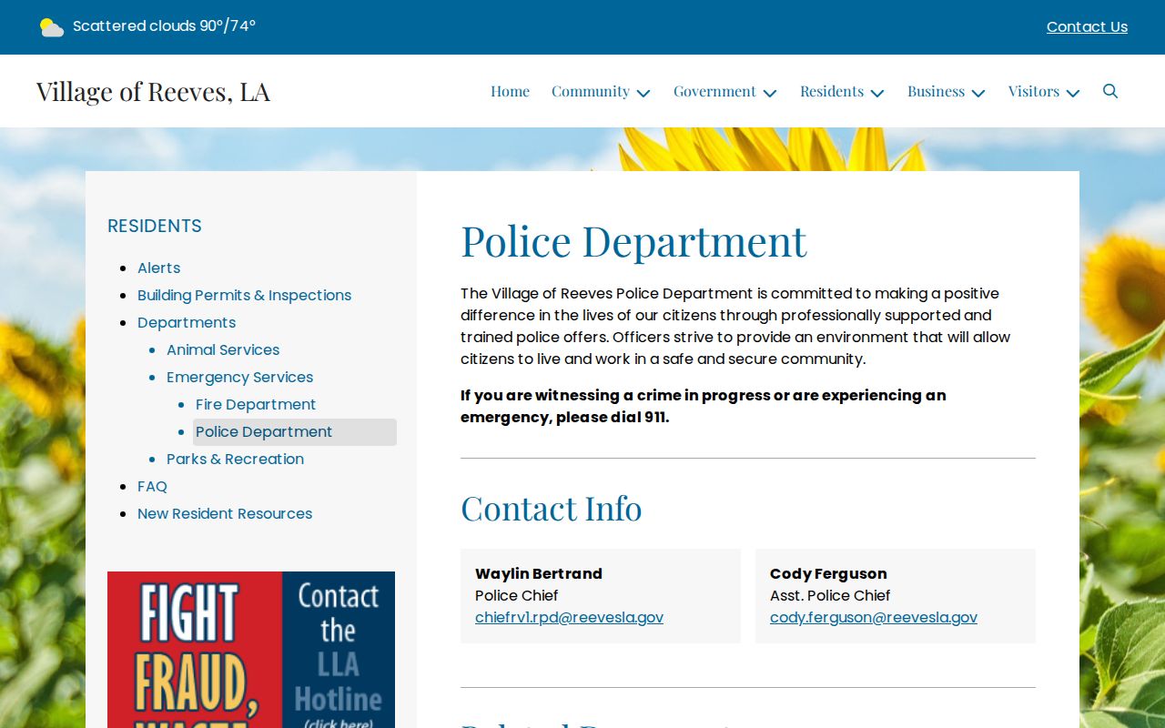Screen dimensions: 1165x728
Task: Open the Government menu label
Action: [714, 91]
